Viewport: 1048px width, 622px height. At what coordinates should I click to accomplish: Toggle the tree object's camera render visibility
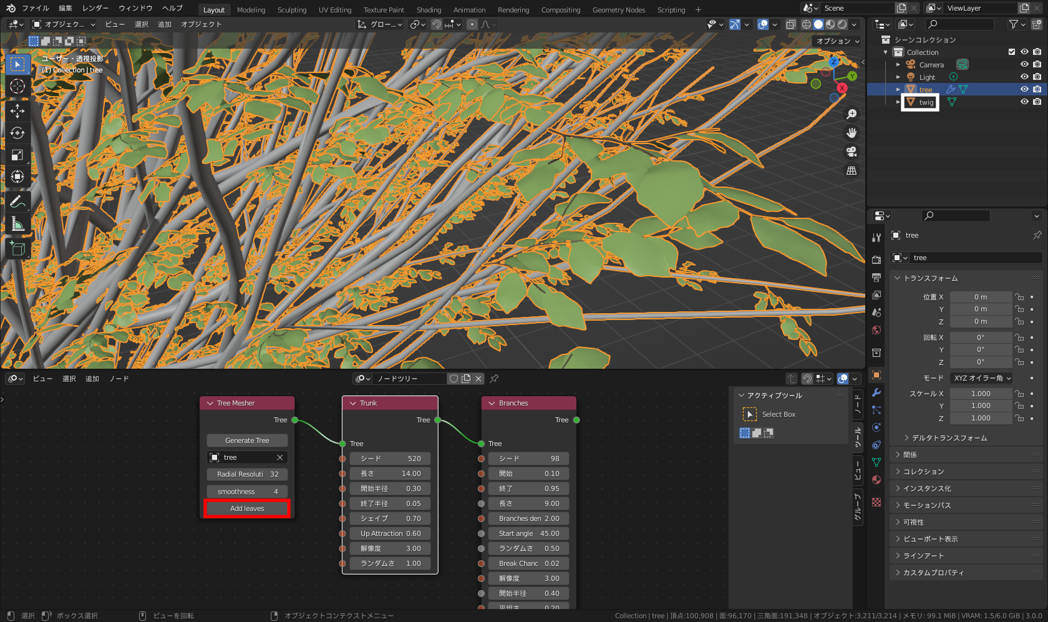click(1037, 89)
